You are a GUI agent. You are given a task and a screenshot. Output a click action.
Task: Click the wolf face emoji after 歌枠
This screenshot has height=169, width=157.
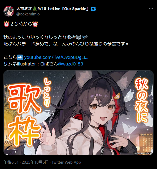pos(78,37)
